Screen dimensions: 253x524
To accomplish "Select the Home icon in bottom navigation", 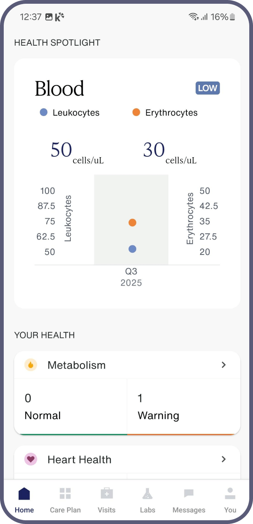I will [24, 493].
